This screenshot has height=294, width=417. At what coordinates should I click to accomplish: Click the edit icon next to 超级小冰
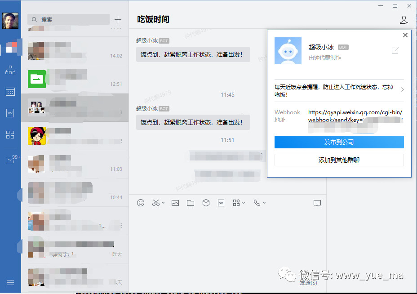pos(395,50)
